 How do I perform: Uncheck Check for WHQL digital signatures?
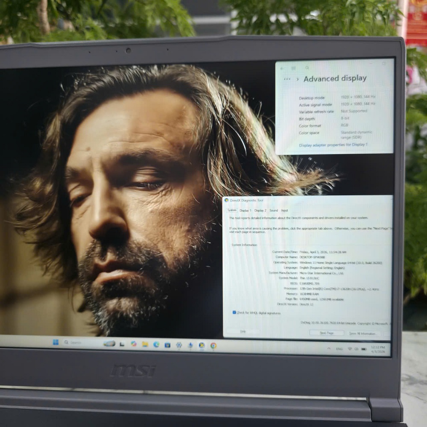pyautogui.click(x=234, y=313)
